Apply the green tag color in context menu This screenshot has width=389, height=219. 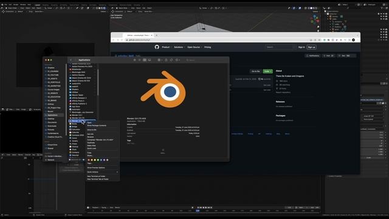point(98,160)
